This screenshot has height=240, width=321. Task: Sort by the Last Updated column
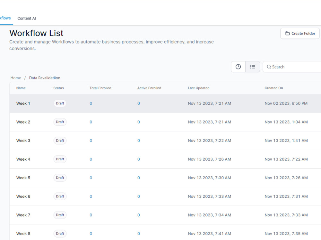coord(198,88)
